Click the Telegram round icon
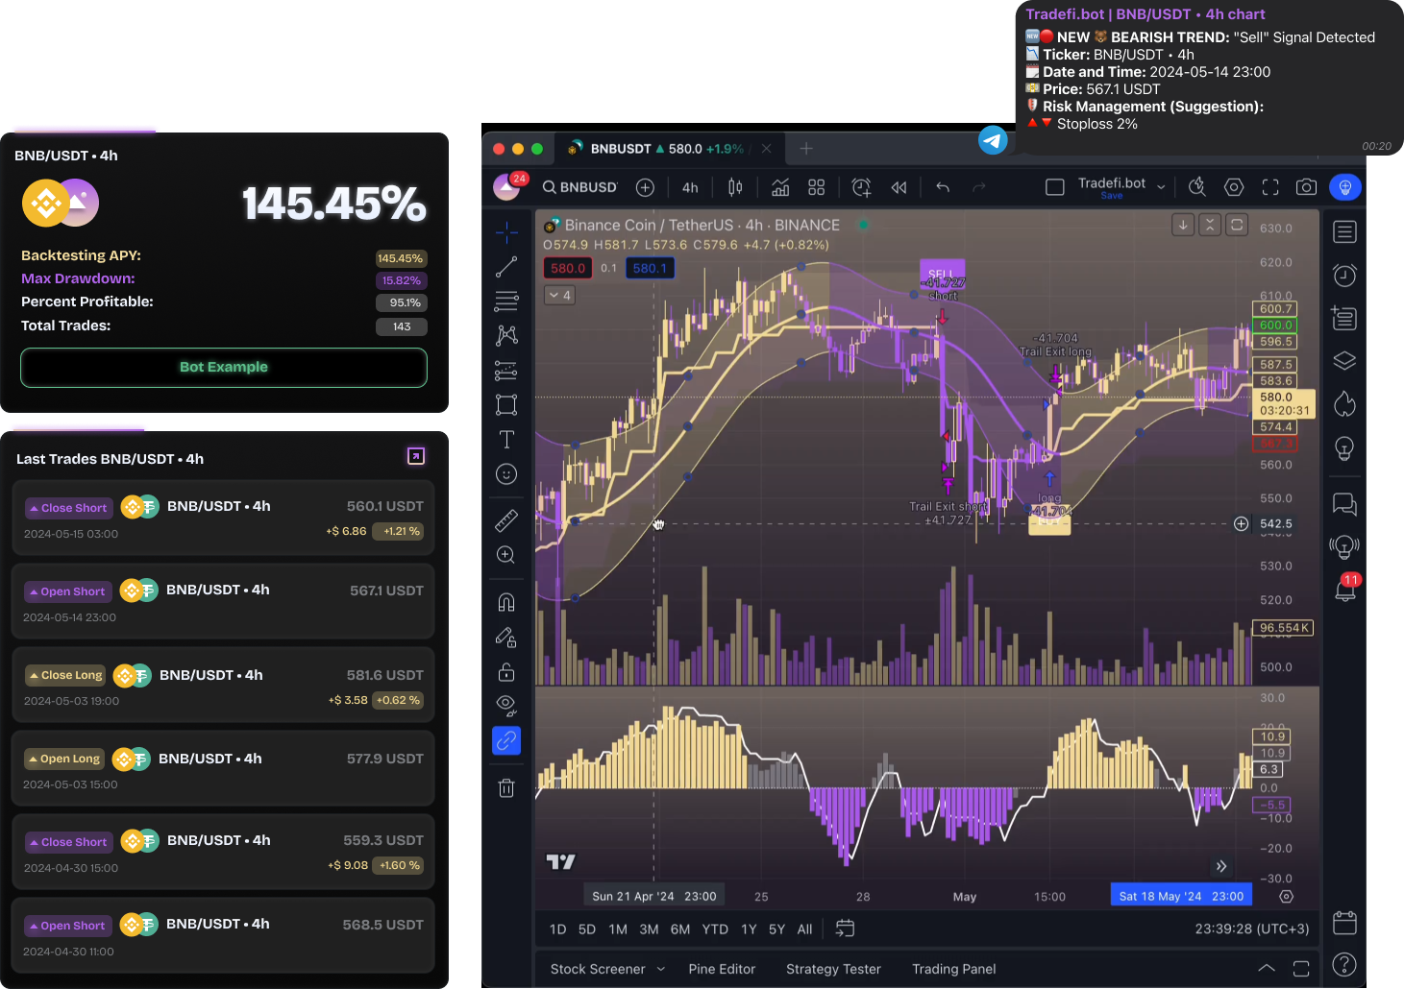Image resolution: width=1404 pixels, height=989 pixels. coord(993,140)
